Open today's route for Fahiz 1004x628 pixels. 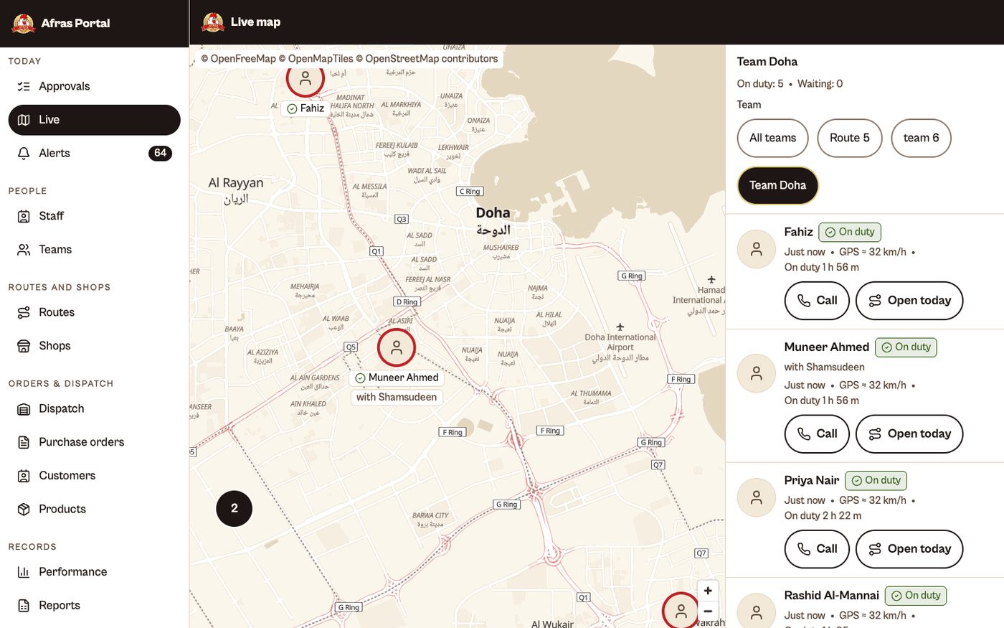909,301
